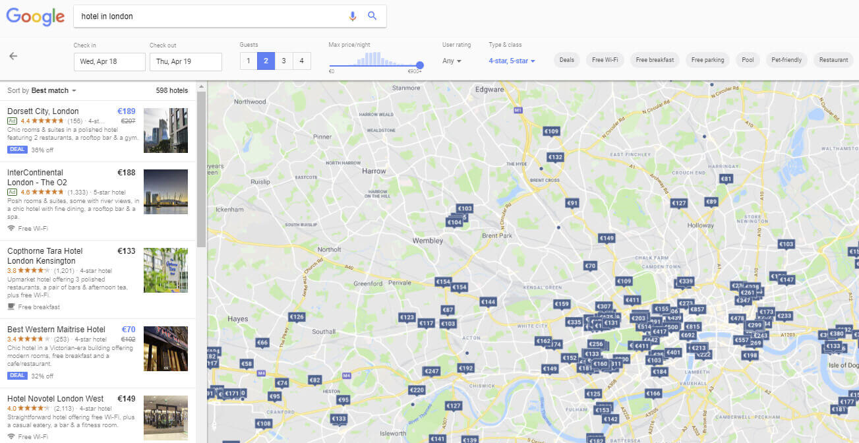The image size is (859, 443).
Task: Click the Best Western Maitrise Hotel thumbnail photo
Action: [165, 348]
